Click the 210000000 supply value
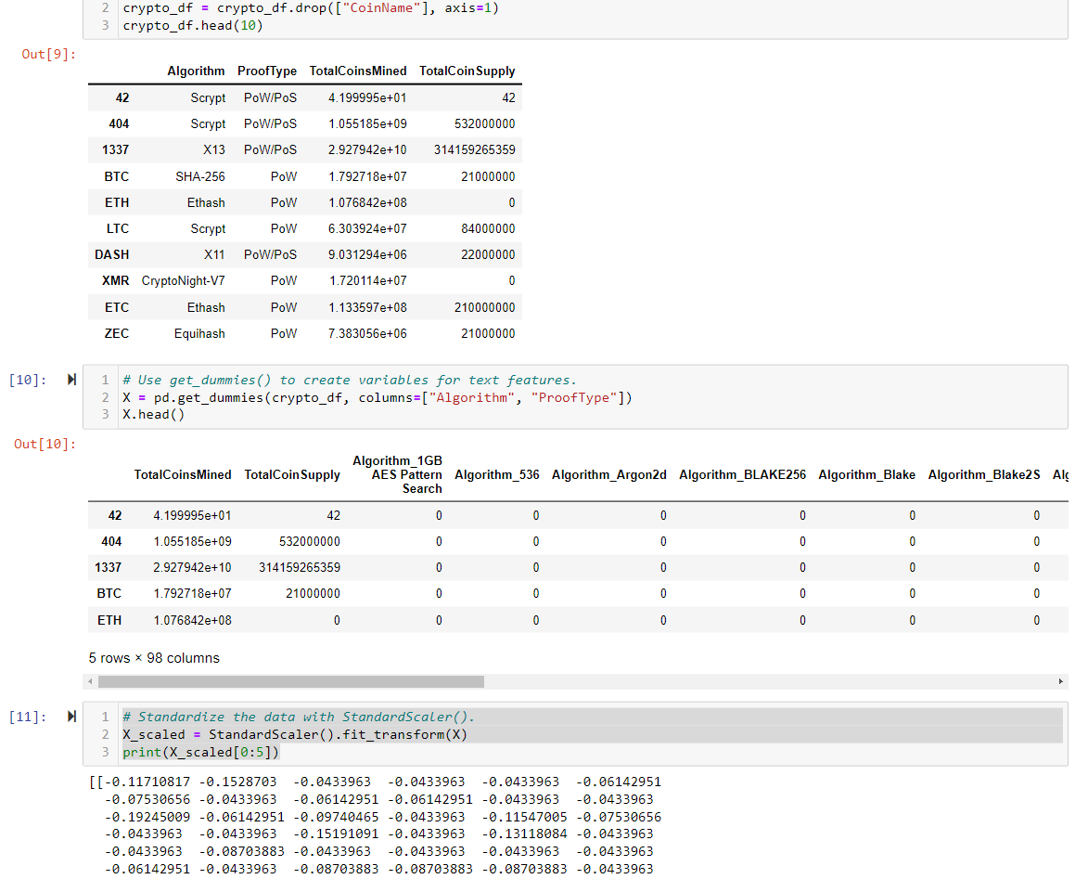The height and width of the screenshot is (879, 1088). point(484,307)
